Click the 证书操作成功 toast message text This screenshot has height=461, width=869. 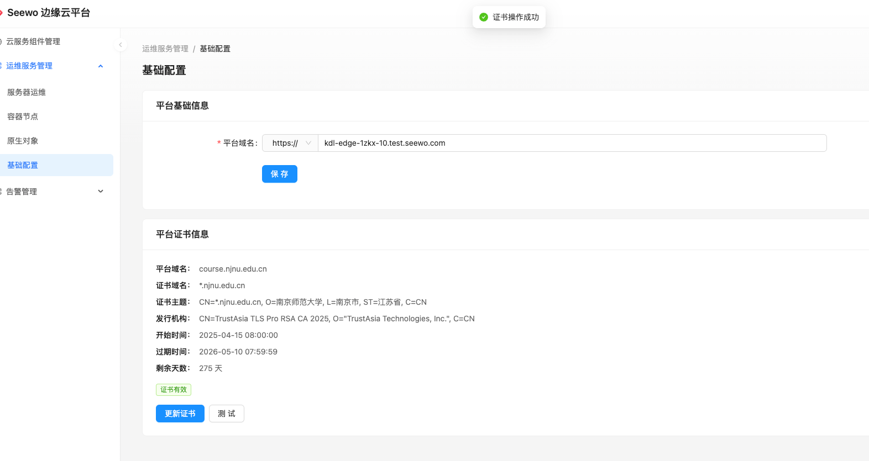click(x=516, y=17)
